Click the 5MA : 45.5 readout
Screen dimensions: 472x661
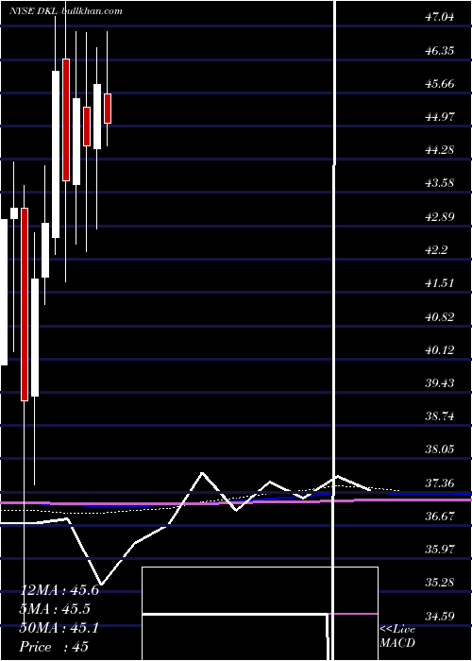[55, 609]
